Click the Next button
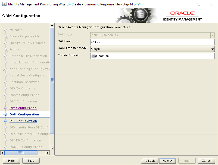218x165 pixels. (167, 160)
